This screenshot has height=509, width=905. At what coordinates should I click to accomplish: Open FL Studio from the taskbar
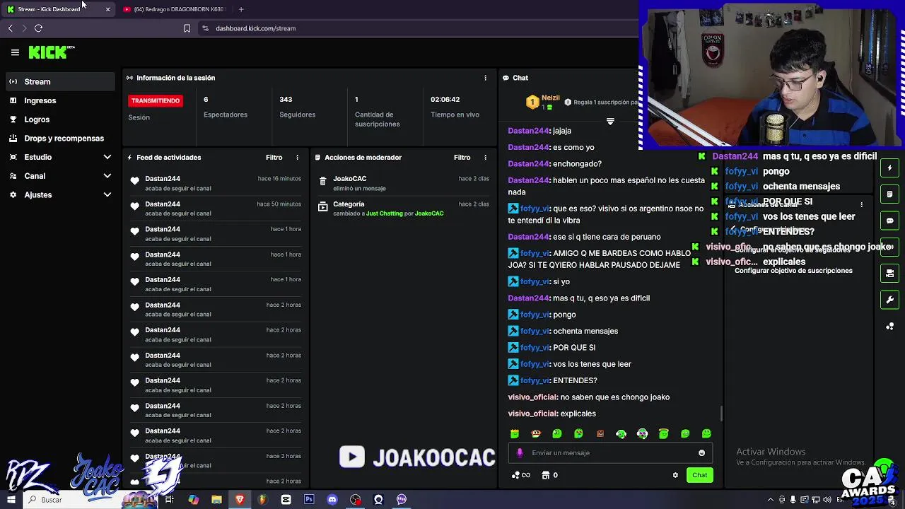point(262,500)
